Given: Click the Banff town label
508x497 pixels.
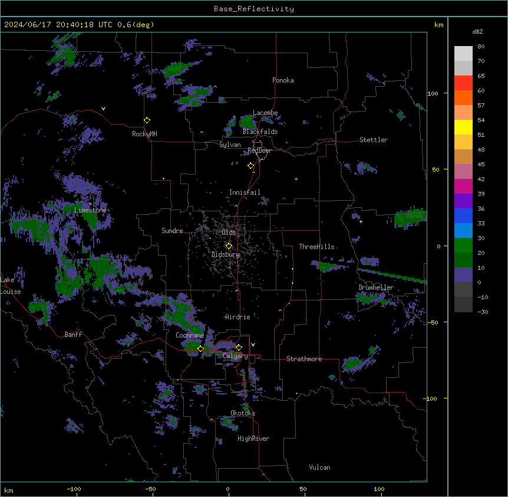Looking at the screenshot, I should click(73, 335).
